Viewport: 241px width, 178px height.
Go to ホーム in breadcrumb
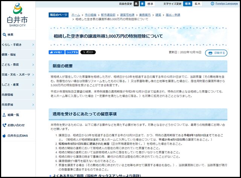[x=76, y=15]
